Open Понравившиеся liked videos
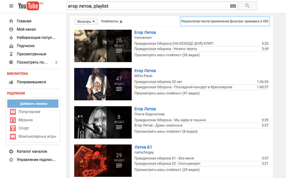This screenshot has height=178, width=286. (x=31, y=82)
